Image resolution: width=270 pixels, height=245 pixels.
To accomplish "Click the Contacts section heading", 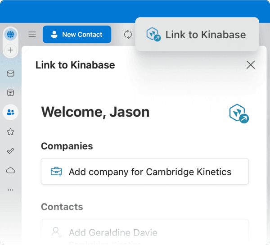I will tap(62, 207).
